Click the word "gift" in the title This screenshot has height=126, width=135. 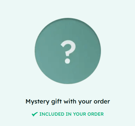point(56,102)
